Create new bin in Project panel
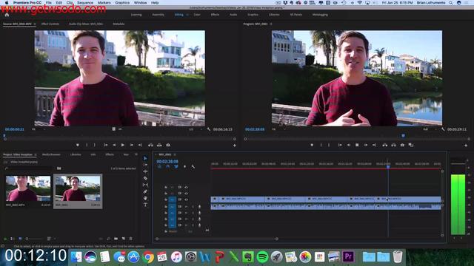Image resolution: width=474 pixels, height=266 pixels. tap(116, 239)
